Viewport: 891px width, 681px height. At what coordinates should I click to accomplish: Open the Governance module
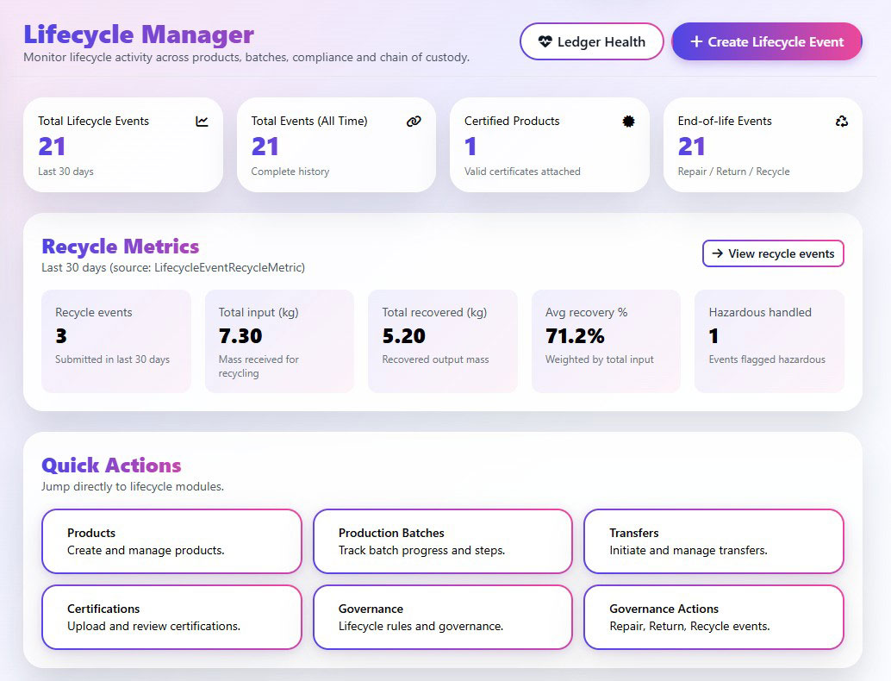442,617
